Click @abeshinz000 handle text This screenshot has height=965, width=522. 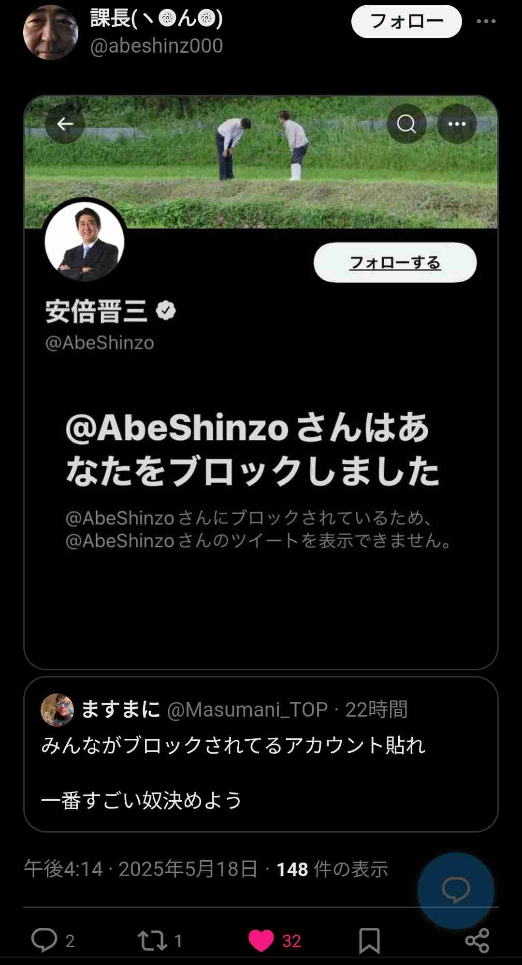click(157, 46)
